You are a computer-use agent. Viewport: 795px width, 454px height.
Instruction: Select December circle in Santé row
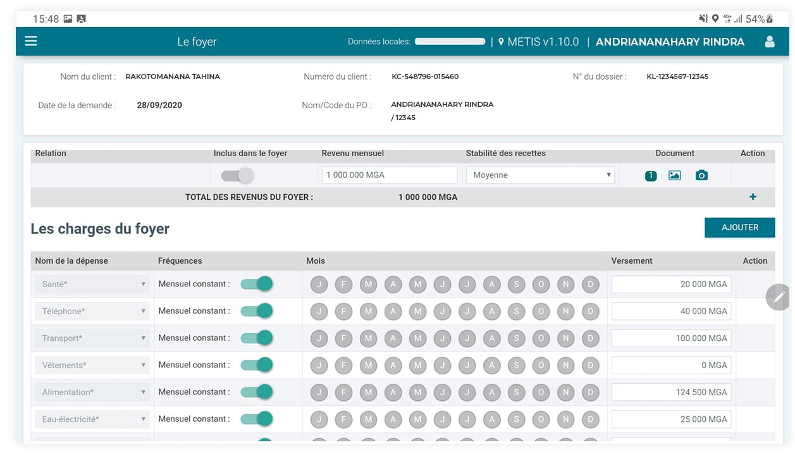(x=590, y=285)
